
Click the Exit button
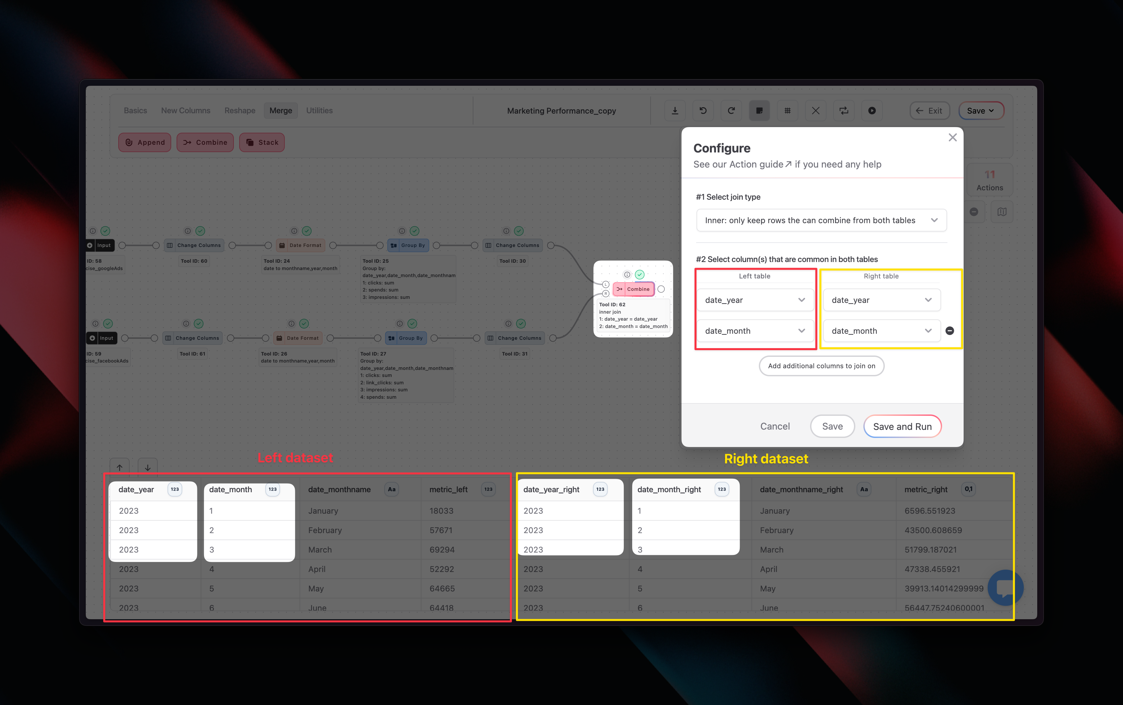(x=929, y=111)
